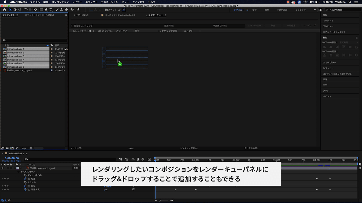This screenshot has height=203, width=362.
Task: Collapse the トランスフォーム group
Action: pyautogui.click(x=19, y=171)
